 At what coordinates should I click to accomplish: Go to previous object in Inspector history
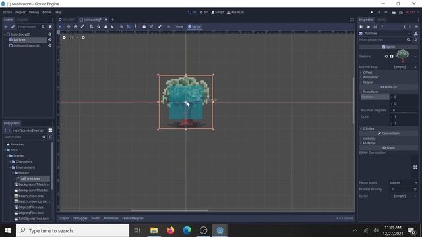[x=404, y=27]
